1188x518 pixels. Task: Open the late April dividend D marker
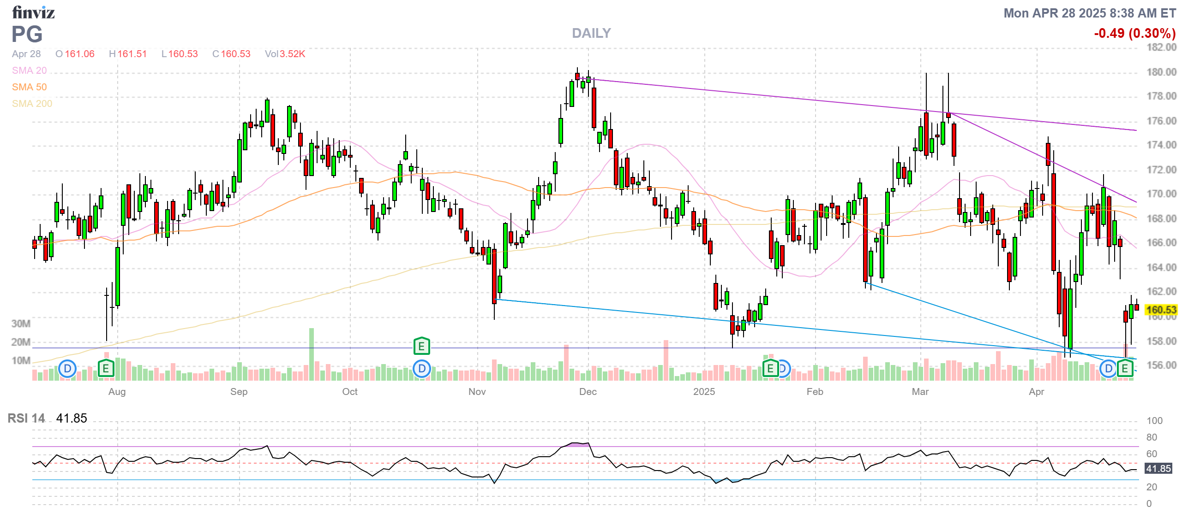[x=1108, y=369]
